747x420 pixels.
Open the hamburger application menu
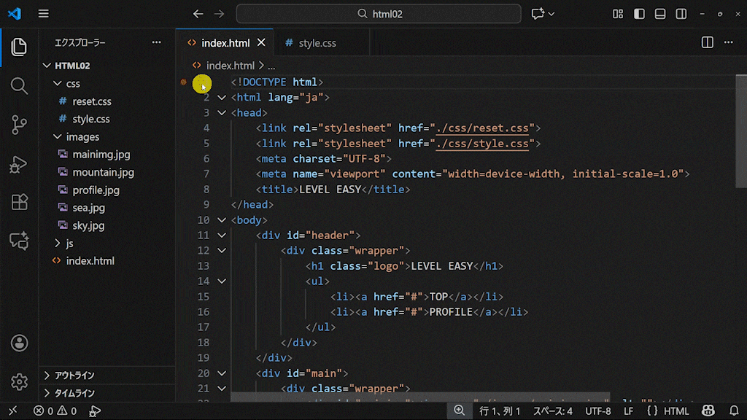pyautogui.click(x=44, y=14)
